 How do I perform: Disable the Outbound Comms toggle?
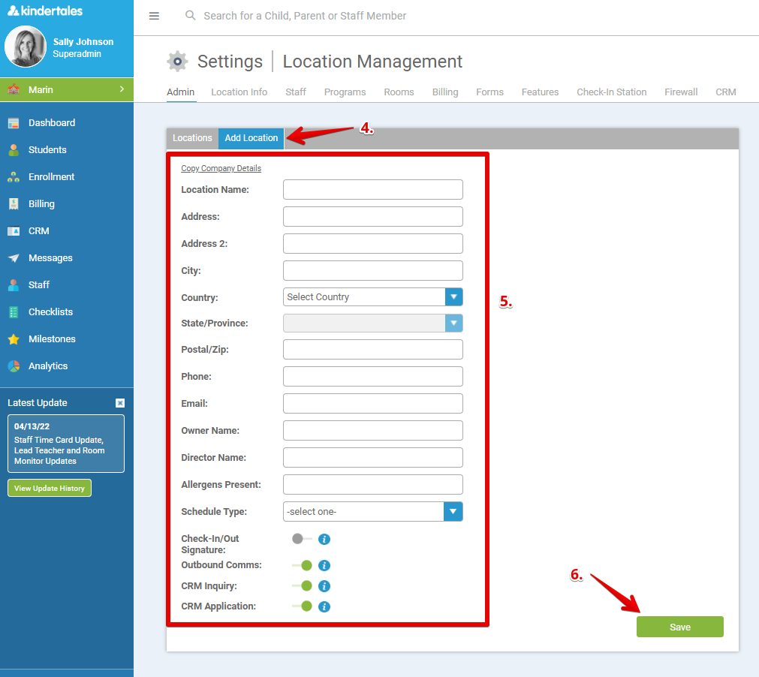[x=303, y=566]
